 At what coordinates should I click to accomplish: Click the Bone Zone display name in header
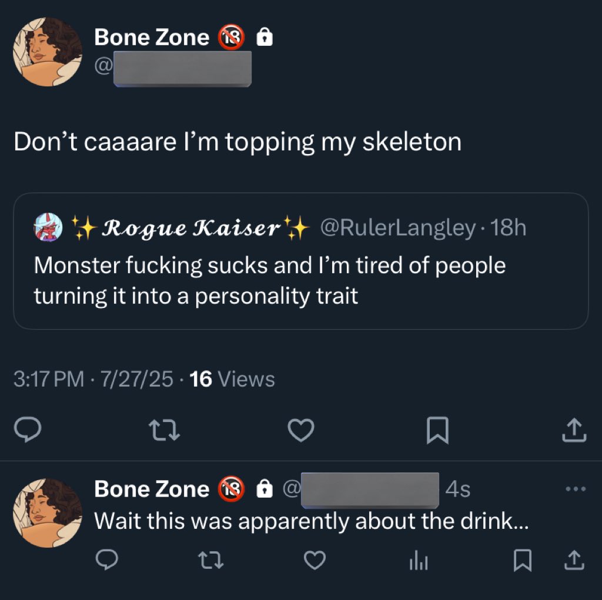click(152, 38)
